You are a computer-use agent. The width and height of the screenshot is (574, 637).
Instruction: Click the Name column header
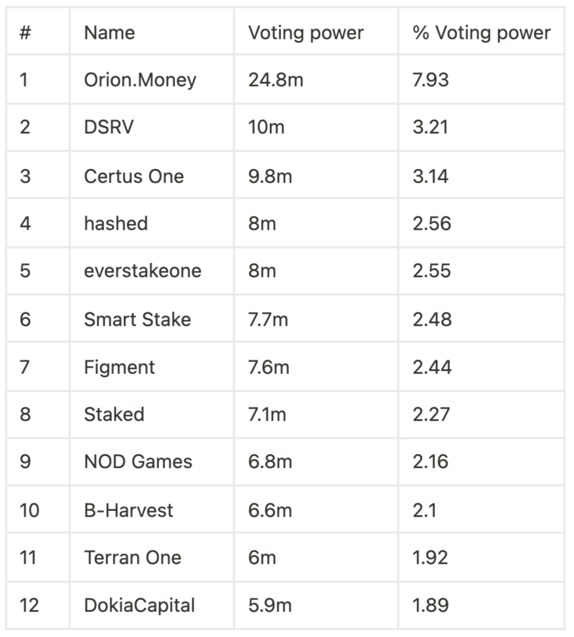coord(109,33)
